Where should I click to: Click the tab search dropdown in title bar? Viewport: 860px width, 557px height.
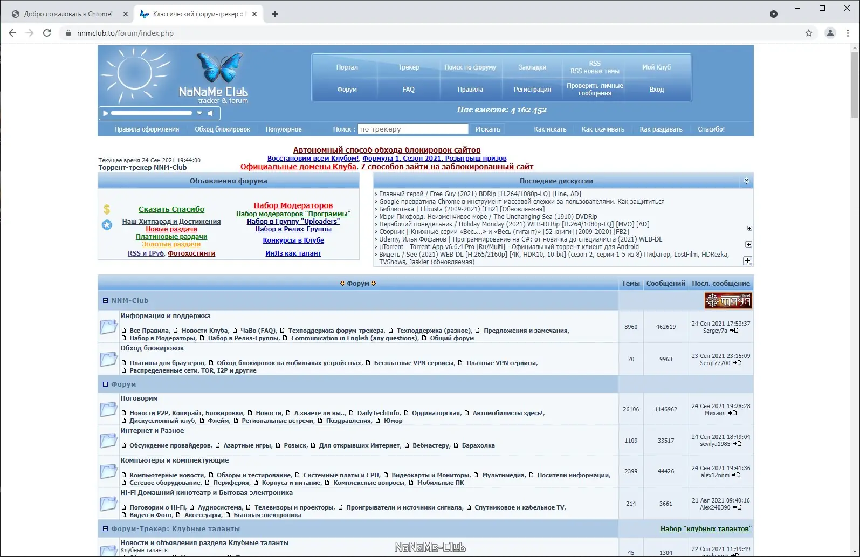[774, 14]
